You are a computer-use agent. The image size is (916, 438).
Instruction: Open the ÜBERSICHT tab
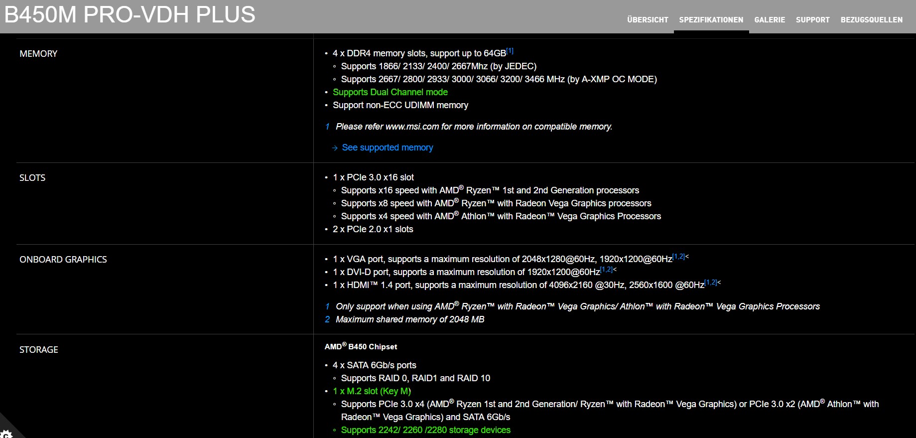pos(648,20)
